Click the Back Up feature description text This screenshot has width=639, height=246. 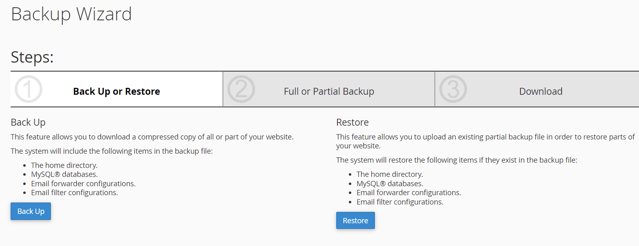(x=152, y=137)
